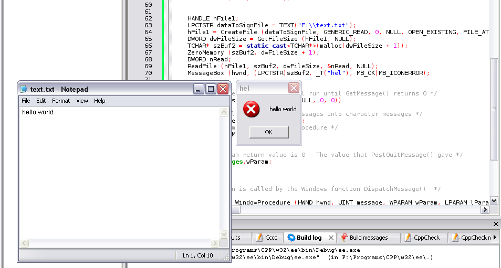Image resolution: width=501 pixels, height=268 pixels.
Task: Open the View menu in Notepad
Action: (82, 101)
